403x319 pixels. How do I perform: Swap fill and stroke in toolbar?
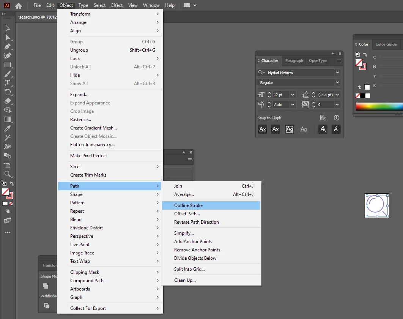(x=12, y=183)
